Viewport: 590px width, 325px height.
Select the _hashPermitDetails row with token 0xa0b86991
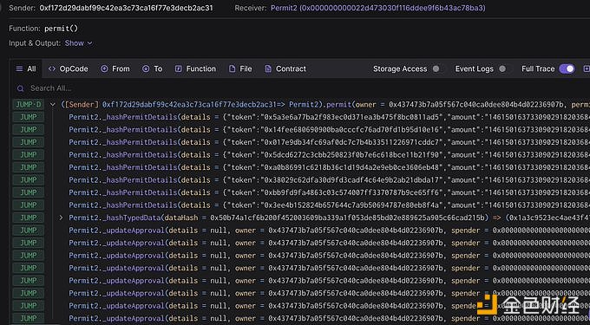pyautogui.click(x=329, y=167)
